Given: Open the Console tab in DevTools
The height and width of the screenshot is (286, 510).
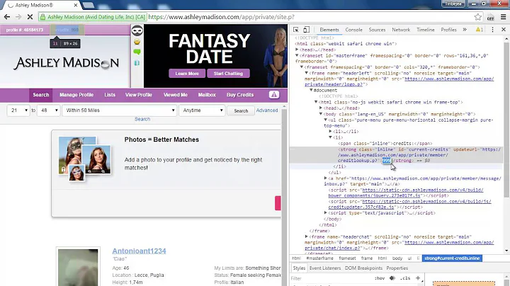Looking at the screenshot, I should [x=353, y=30].
